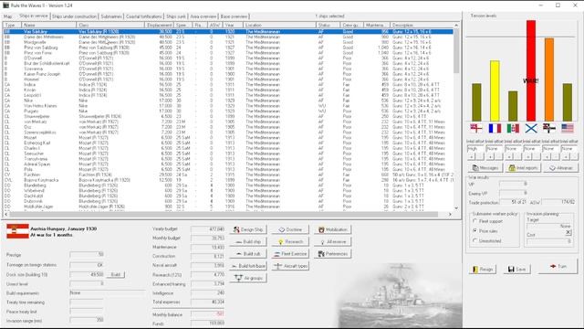Switch to Ships under construction tab

point(74,16)
